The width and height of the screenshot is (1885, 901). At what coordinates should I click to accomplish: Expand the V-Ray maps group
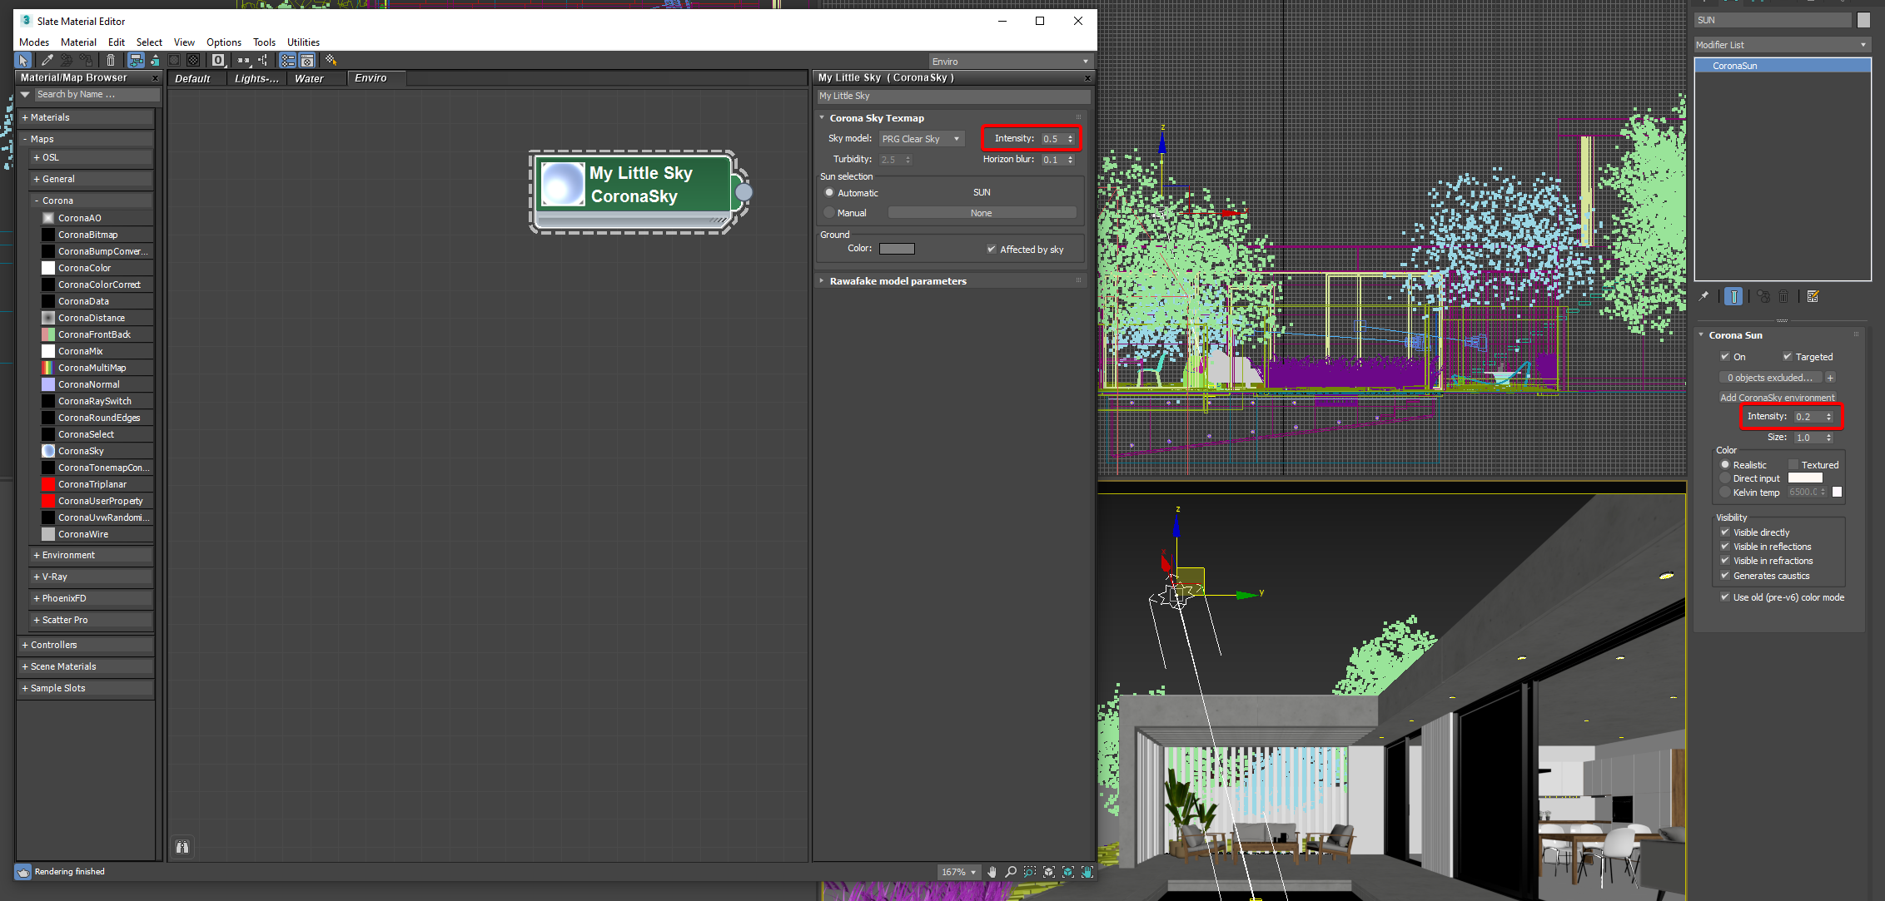click(x=92, y=577)
